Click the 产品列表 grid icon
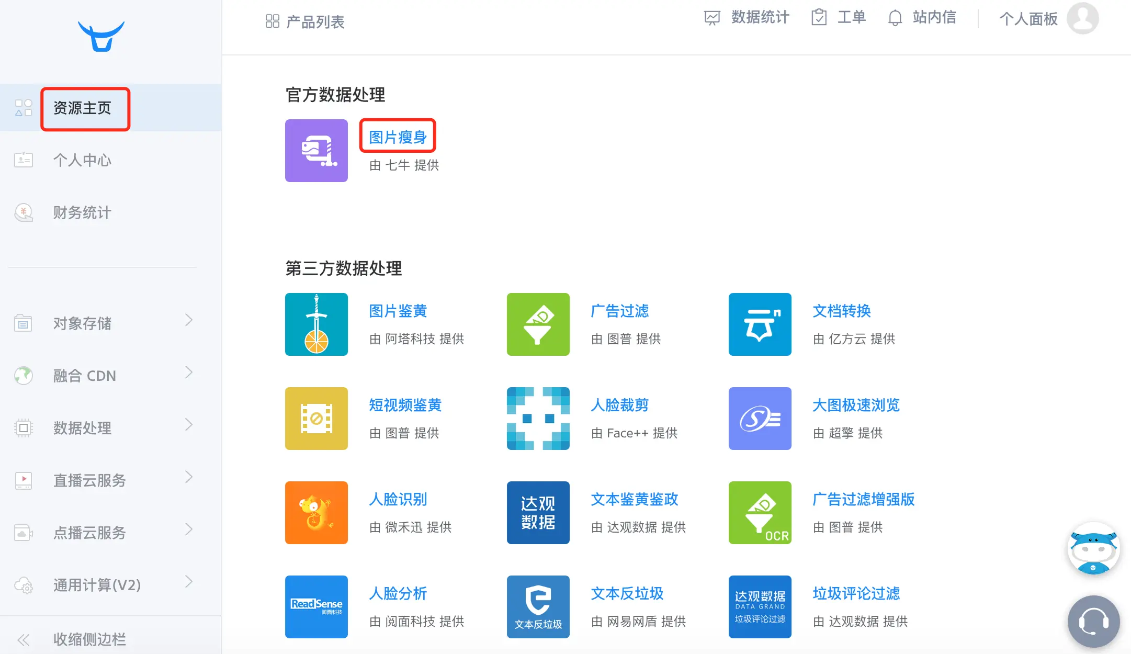 (273, 21)
